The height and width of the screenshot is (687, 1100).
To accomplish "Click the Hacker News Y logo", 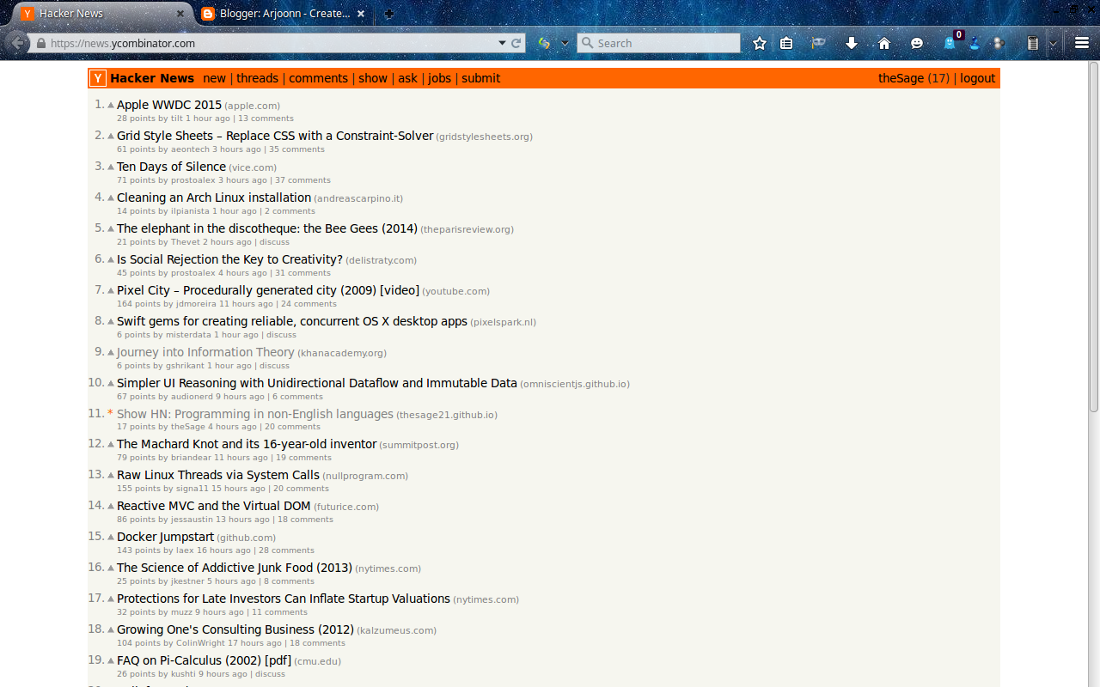I will 98,78.
